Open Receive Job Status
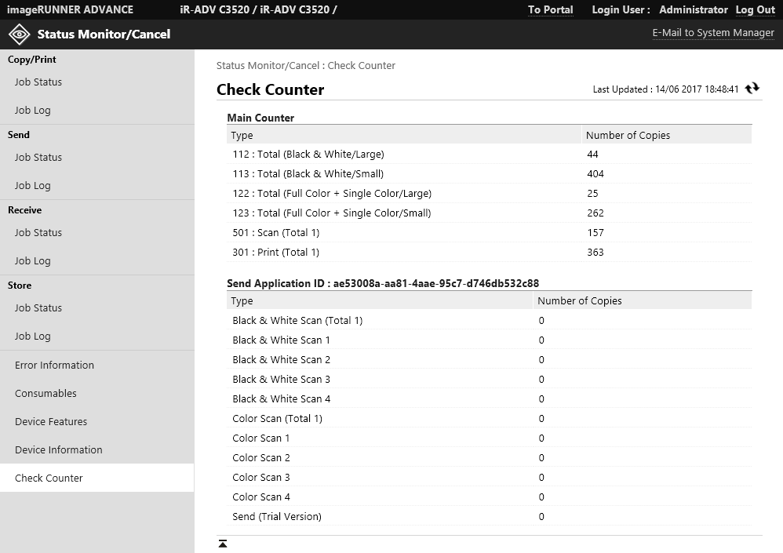The height and width of the screenshot is (553, 783). 38,233
